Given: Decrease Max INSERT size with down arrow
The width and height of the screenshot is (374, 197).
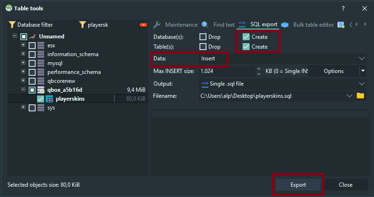Looking at the screenshot, I should (x=259, y=74).
